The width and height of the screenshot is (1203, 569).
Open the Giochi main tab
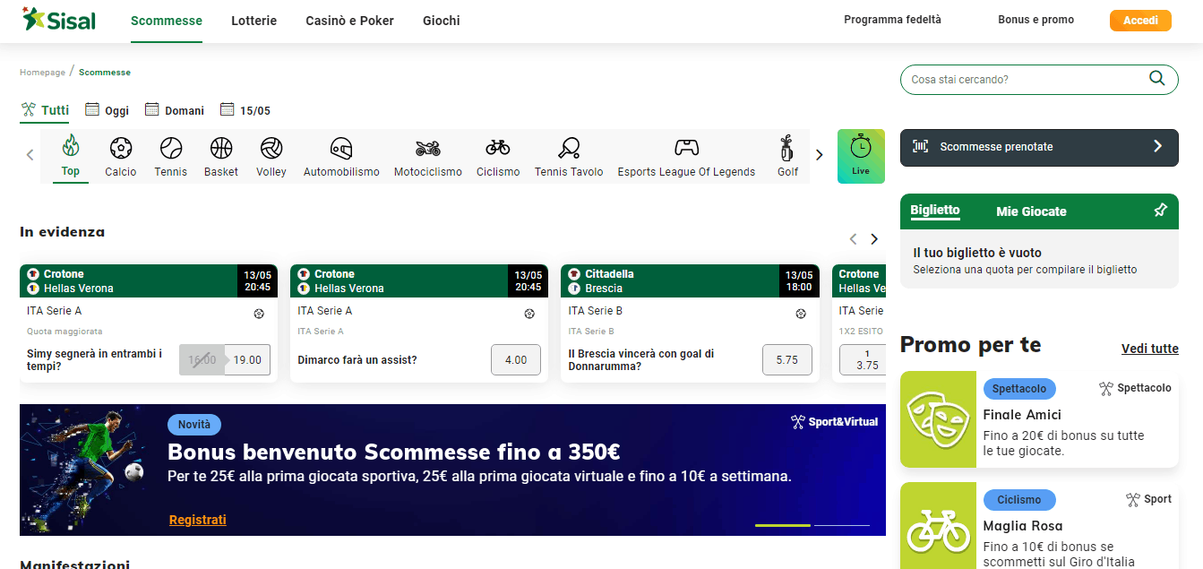(442, 21)
